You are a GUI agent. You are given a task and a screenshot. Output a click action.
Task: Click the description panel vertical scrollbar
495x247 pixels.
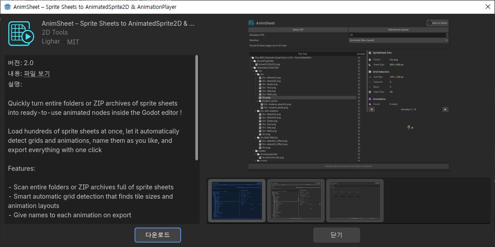click(x=197, y=108)
